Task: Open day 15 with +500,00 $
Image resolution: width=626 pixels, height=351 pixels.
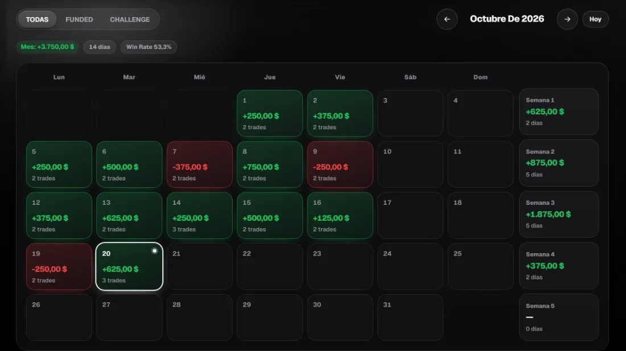Action: [x=270, y=216]
